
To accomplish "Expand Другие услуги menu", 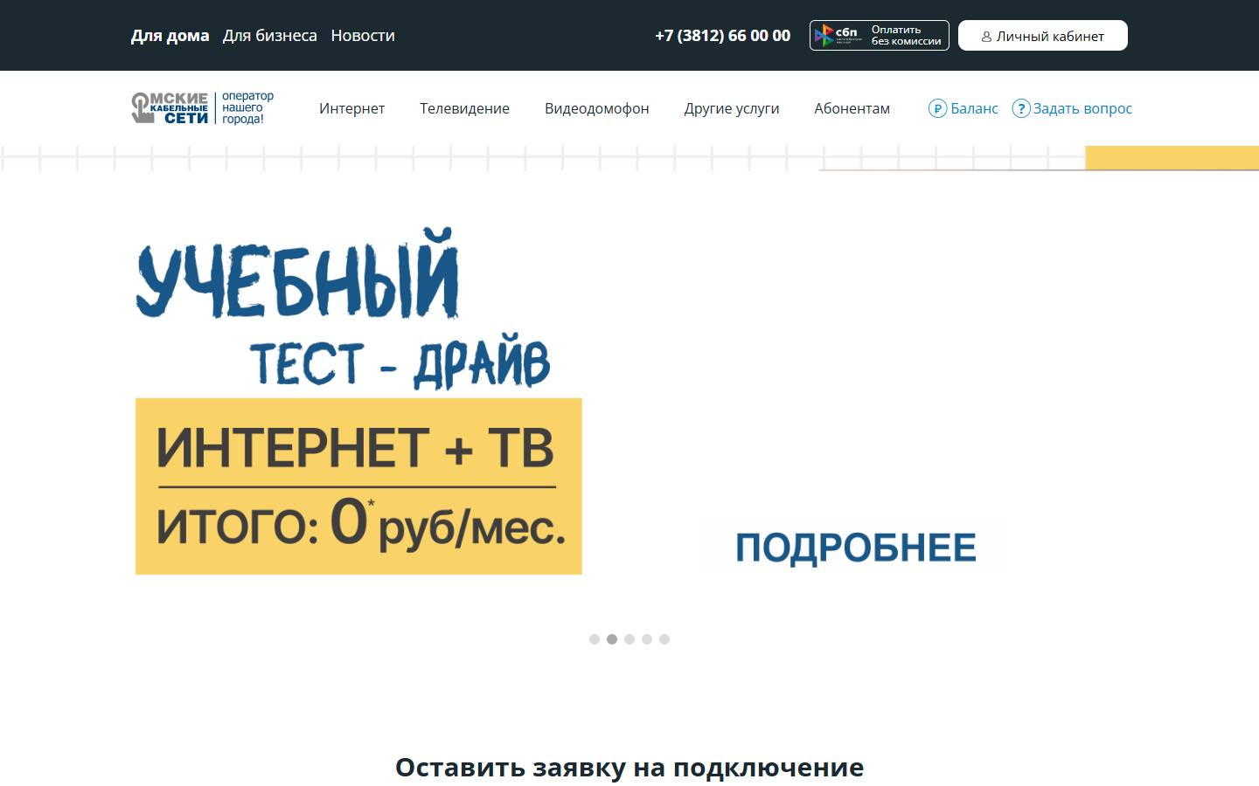I will 731,108.
